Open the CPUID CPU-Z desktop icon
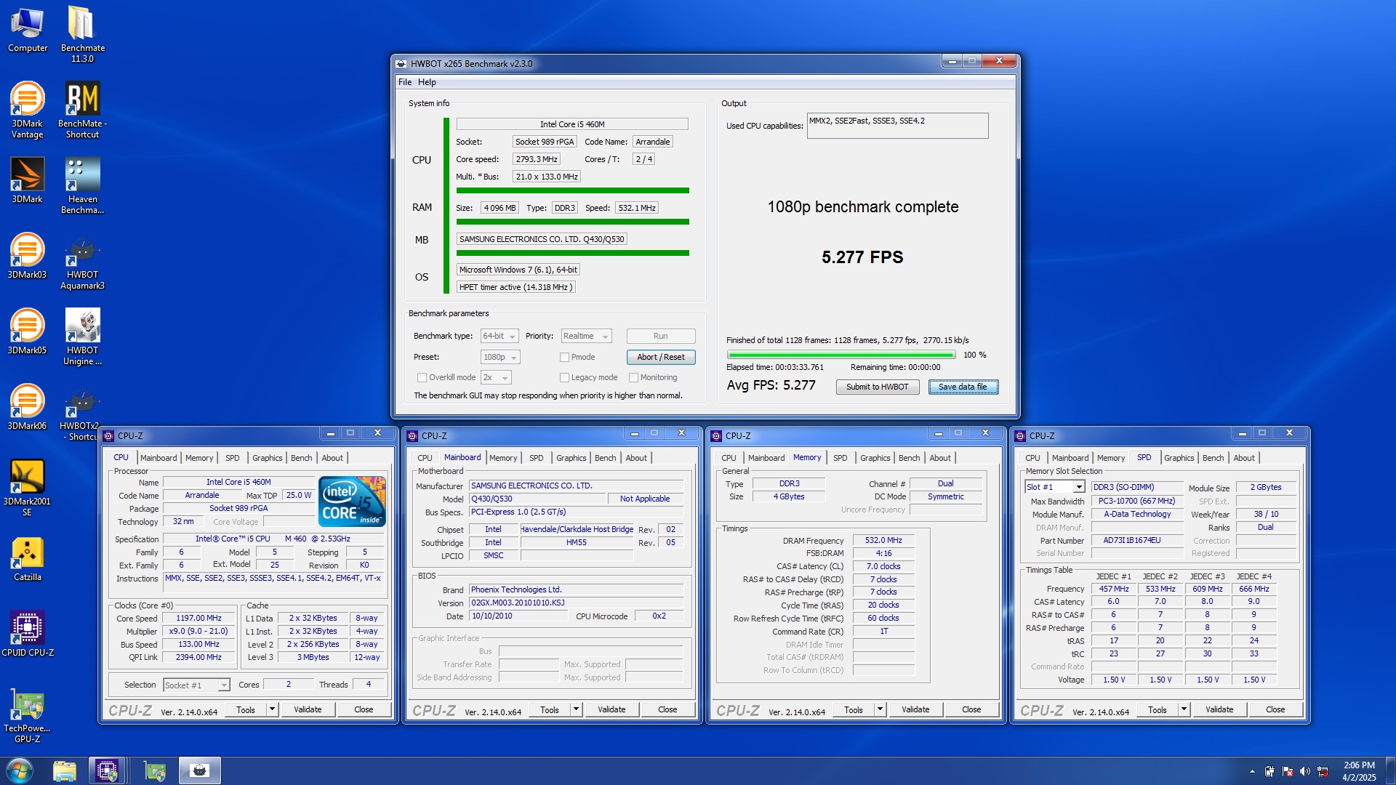Viewport: 1396px width, 785px height. pyautogui.click(x=28, y=634)
